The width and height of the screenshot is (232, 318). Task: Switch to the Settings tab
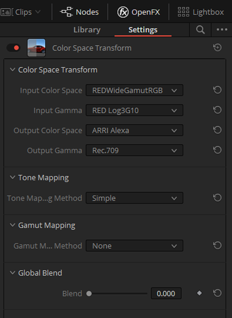coord(143,30)
